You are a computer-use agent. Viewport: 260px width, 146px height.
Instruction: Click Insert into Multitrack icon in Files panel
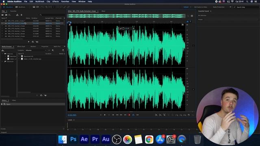coord(17,15)
